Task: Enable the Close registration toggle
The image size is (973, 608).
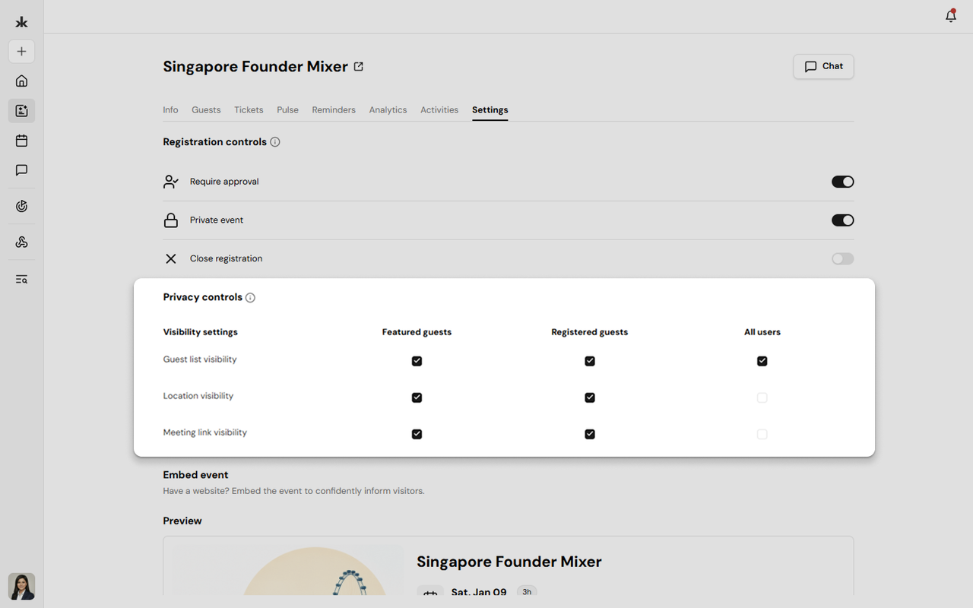Action: click(x=842, y=259)
